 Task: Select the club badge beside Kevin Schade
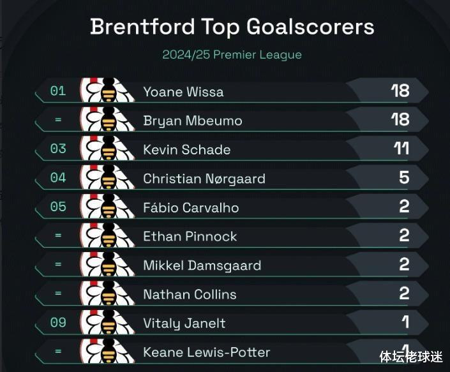[107, 148]
